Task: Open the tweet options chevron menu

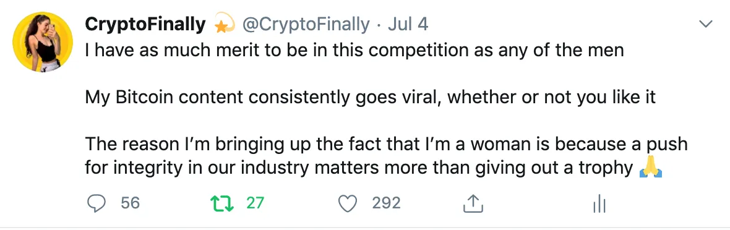Action: (706, 24)
